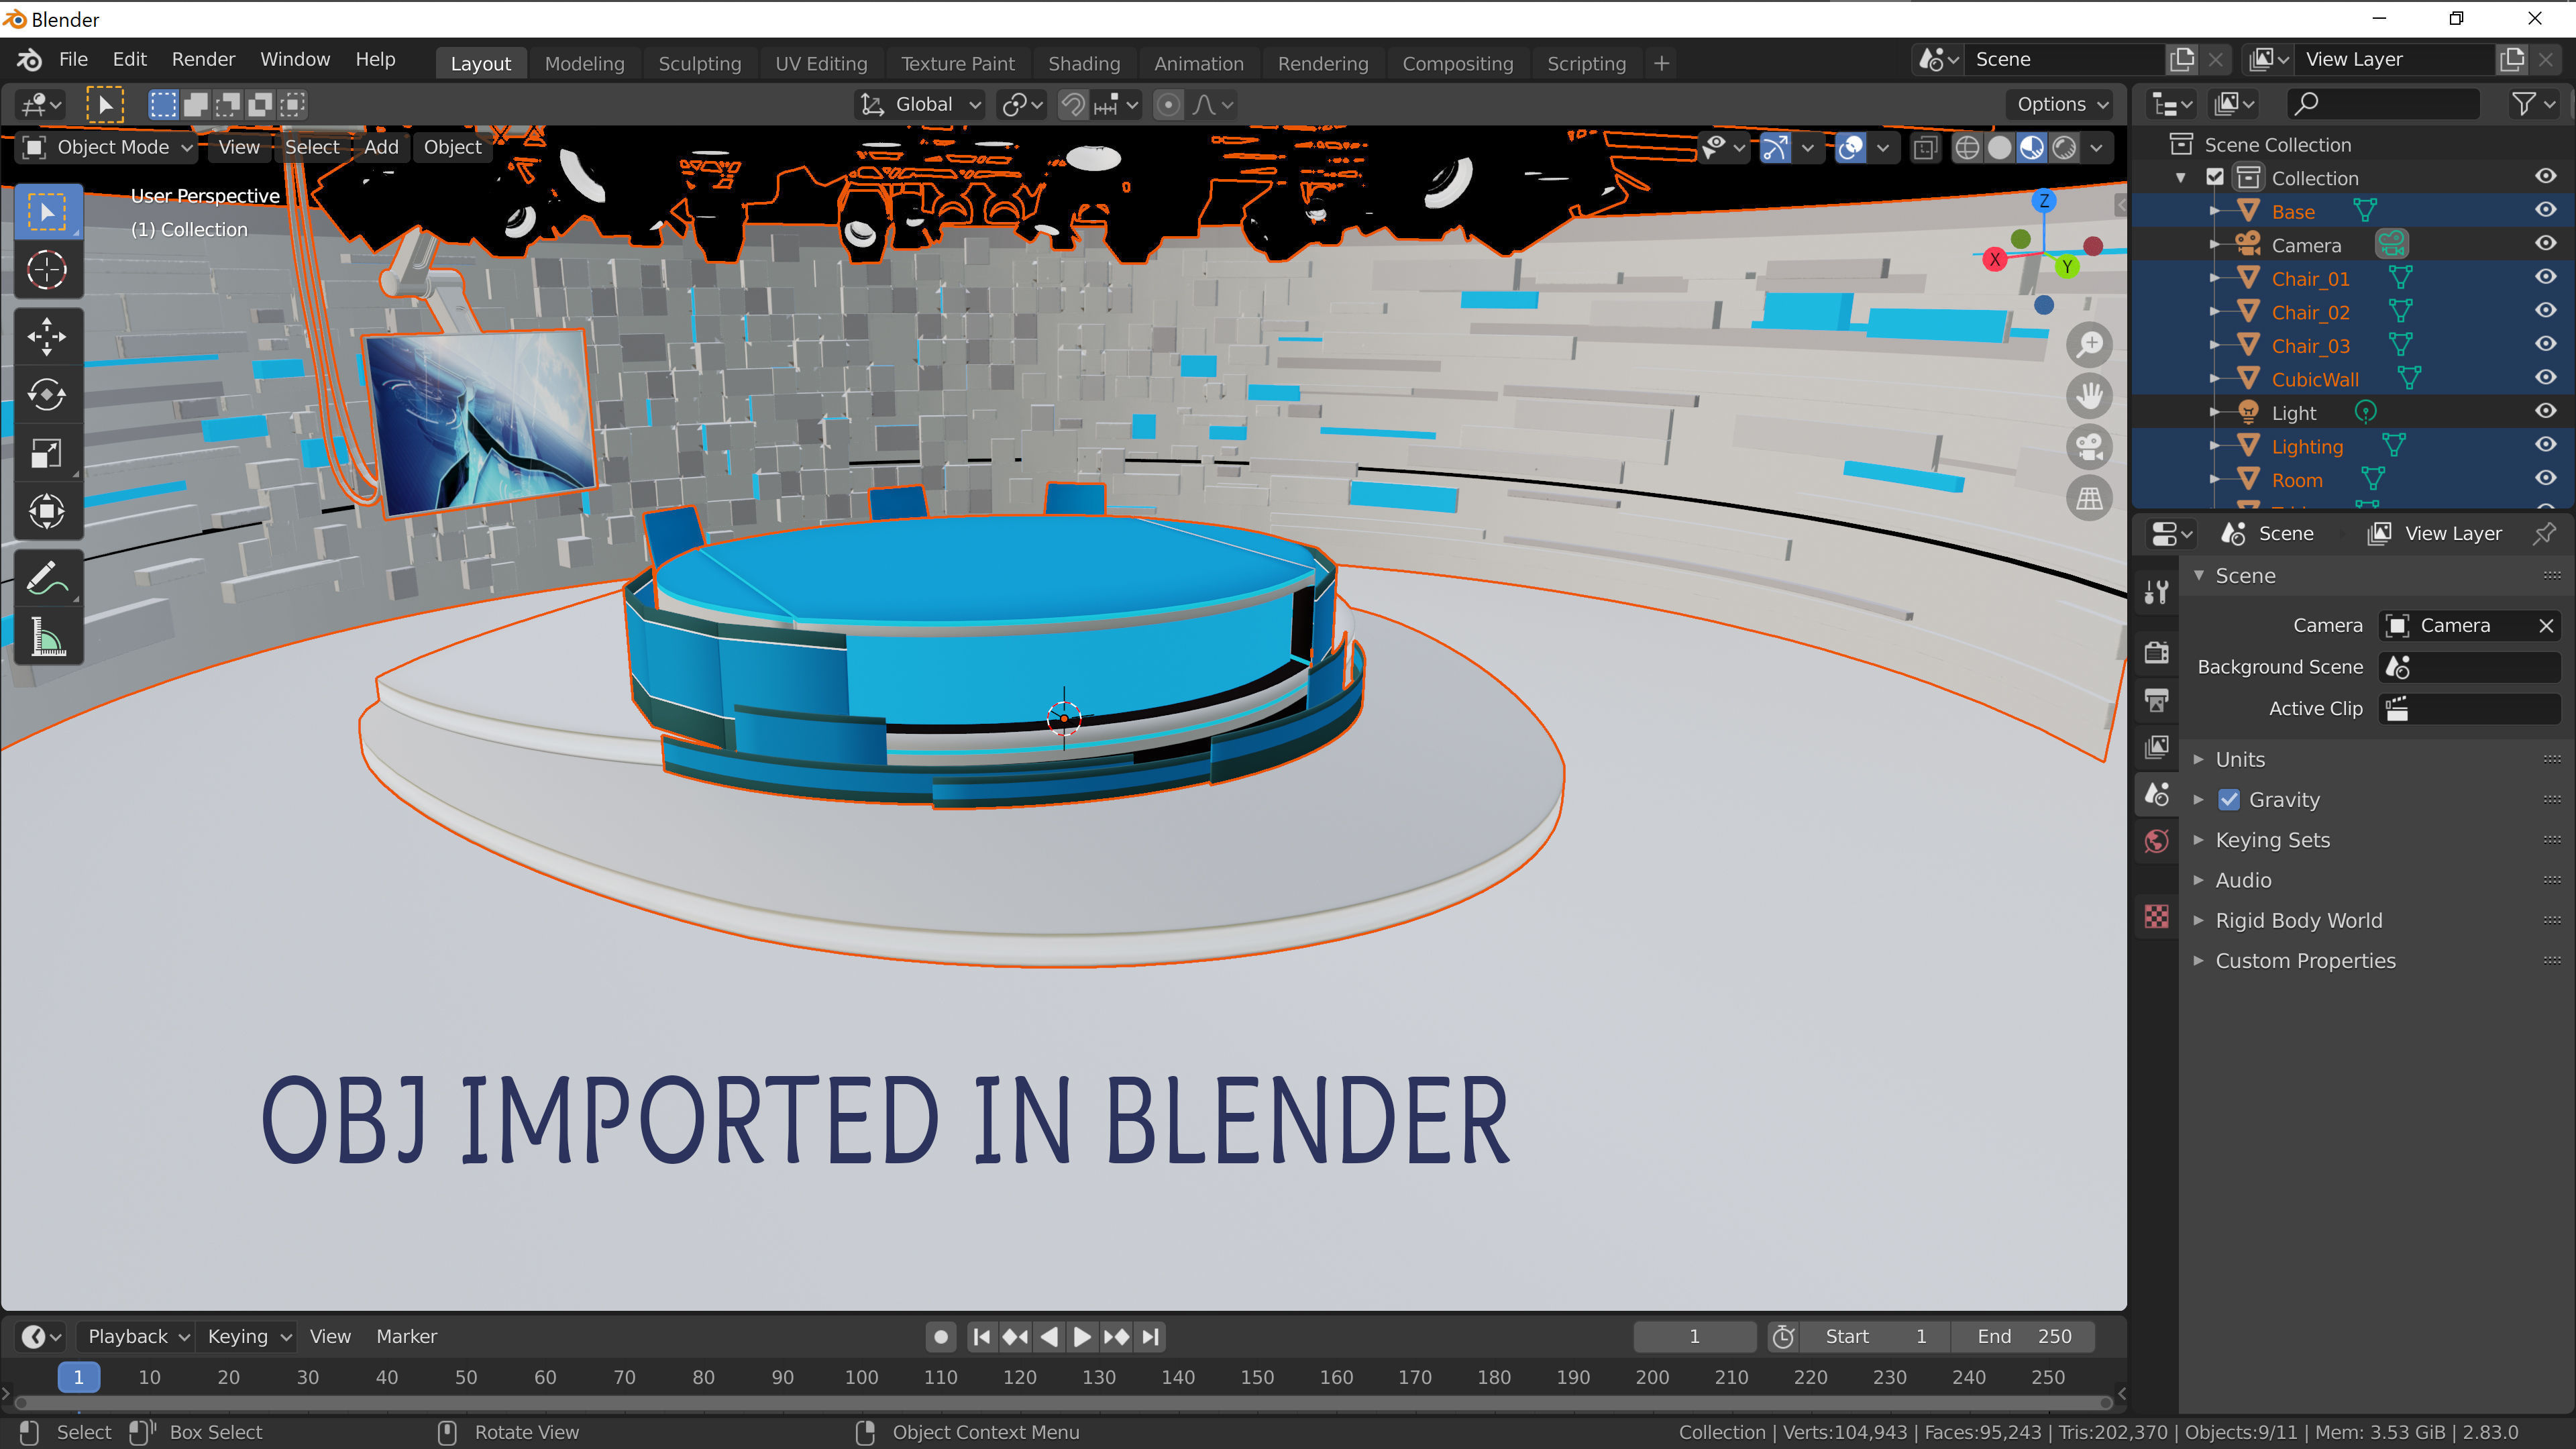Expand the Units panel
This screenshot has width=2576, height=1449.
point(2240,759)
